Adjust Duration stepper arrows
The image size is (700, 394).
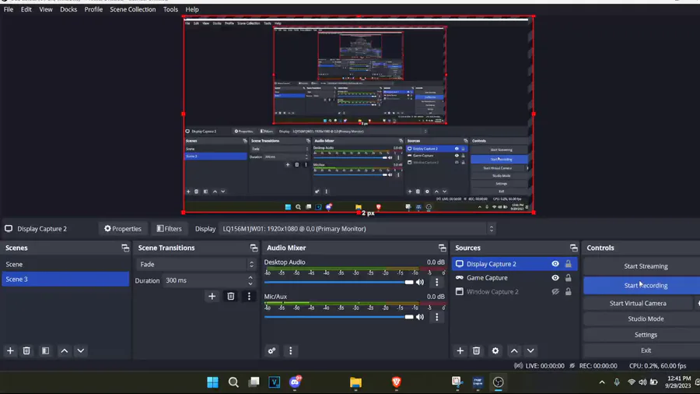click(x=250, y=280)
